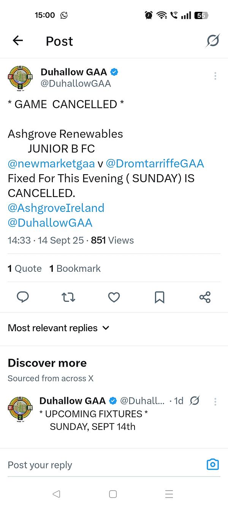Tap Duhallow GAA profile avatar on main post

click(x=20, y=79)
